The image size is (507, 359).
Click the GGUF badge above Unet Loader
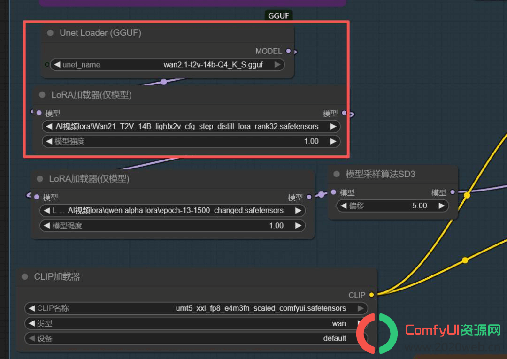[x=278, y=15]
